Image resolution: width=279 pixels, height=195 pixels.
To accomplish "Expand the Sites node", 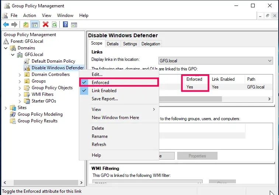I will pyautogui.click(x=6, y=108).
